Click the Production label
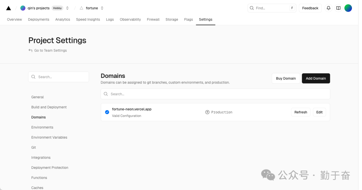The height and width of the screenshot is (190, 362). 222,112
